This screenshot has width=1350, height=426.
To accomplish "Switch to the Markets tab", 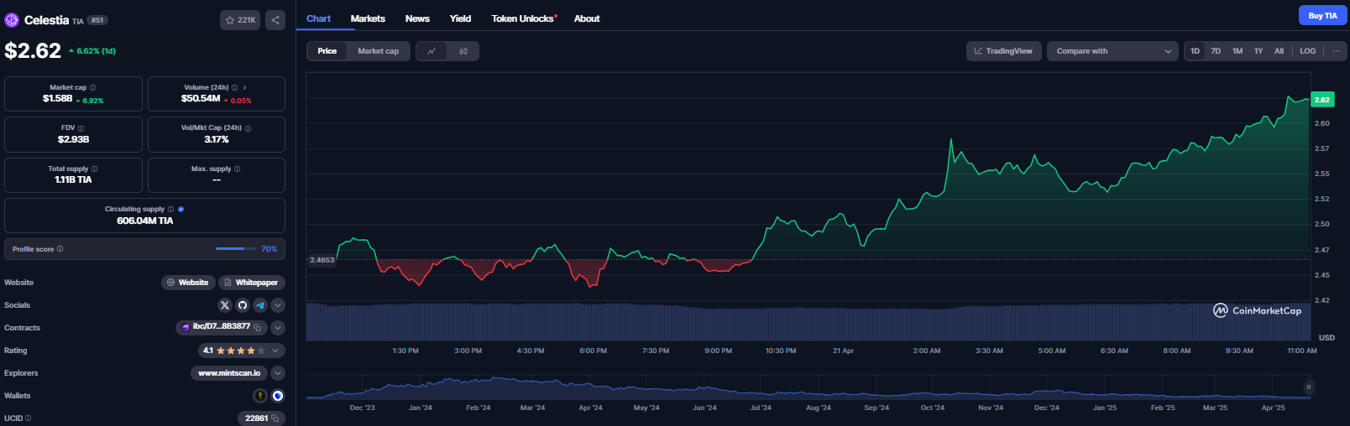I will click(368, 18).
